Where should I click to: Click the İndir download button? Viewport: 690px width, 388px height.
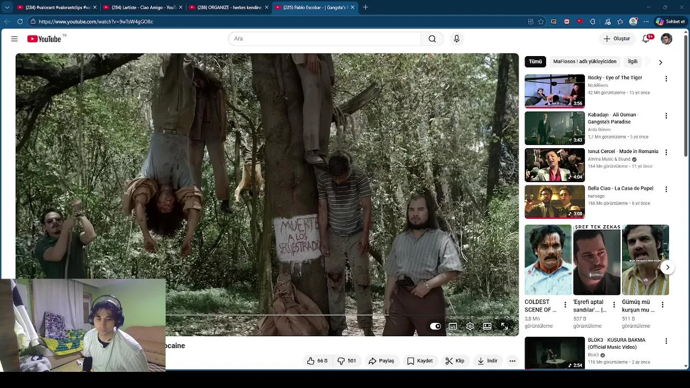[487, 361]
